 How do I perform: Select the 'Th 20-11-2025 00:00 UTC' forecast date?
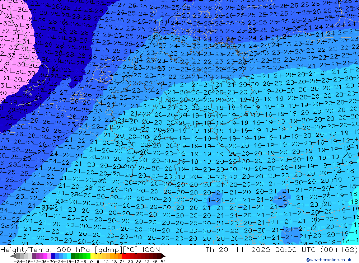pyautogui.click(x=261, y=249)
